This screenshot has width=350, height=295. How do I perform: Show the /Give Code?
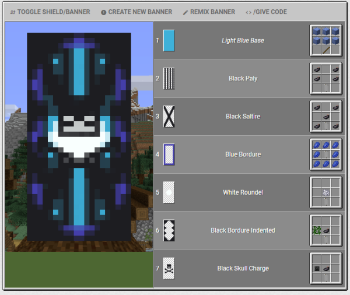[266, 12]
